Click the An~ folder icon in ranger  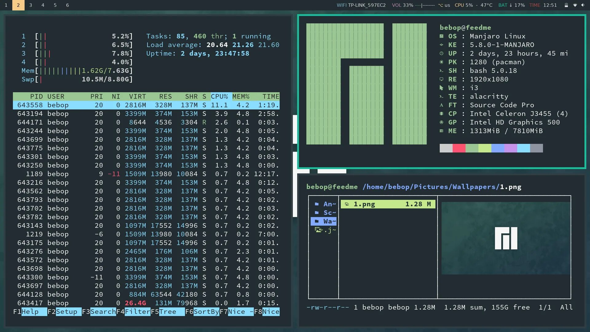(x=317, y=204)
